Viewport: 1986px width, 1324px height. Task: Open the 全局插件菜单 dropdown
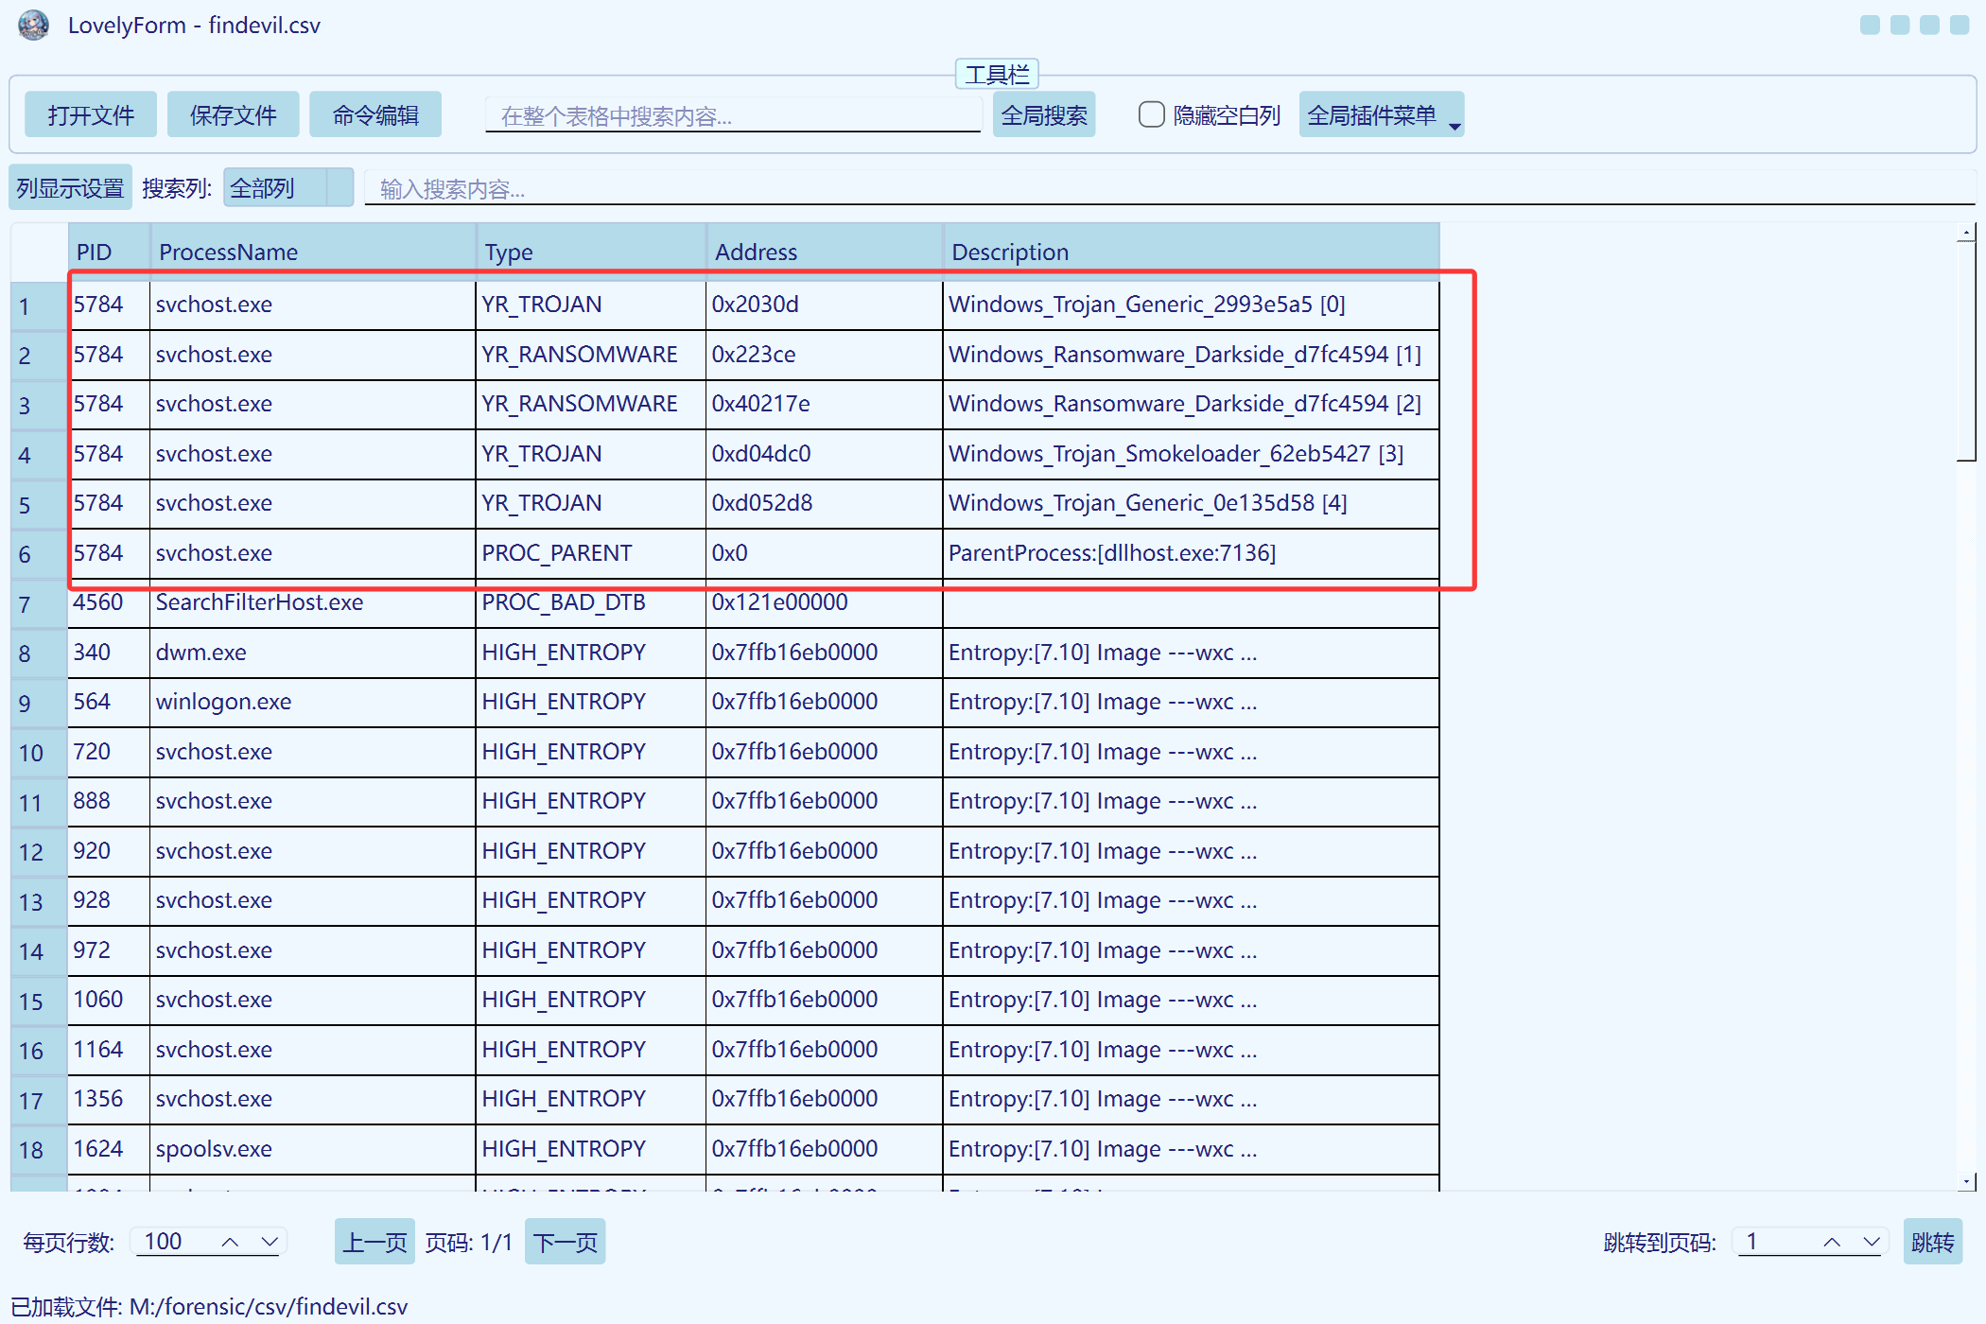[x=1381, y=115]
